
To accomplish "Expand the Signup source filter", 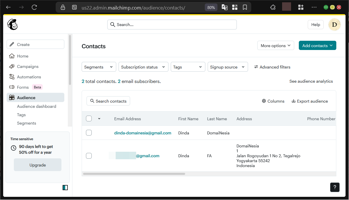I will (228, 67).
